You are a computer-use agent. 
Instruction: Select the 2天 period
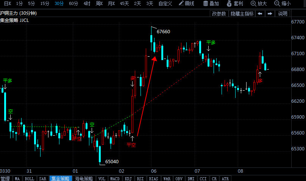(137, 3)
